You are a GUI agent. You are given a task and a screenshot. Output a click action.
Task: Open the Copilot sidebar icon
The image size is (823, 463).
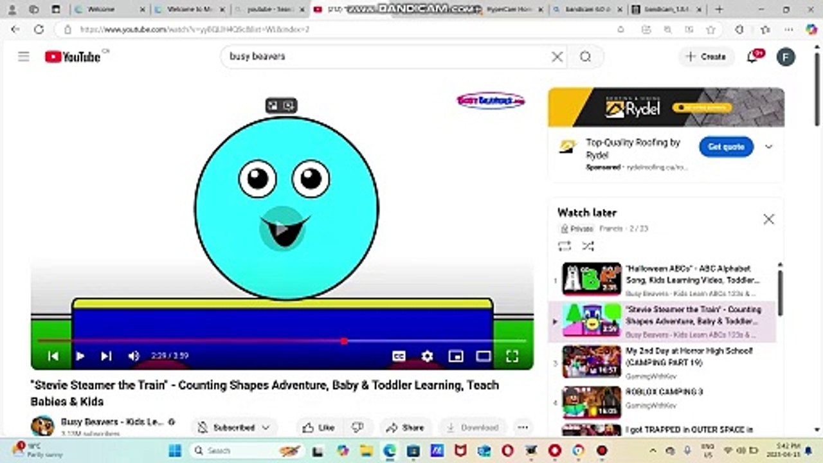click(x=811, y=30)
